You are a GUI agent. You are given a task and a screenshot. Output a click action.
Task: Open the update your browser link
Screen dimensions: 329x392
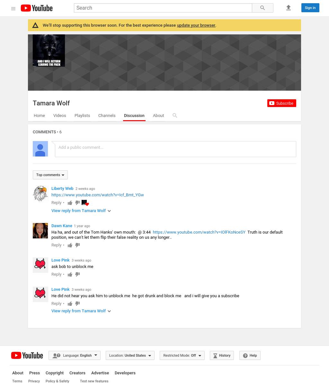[196, 25]
